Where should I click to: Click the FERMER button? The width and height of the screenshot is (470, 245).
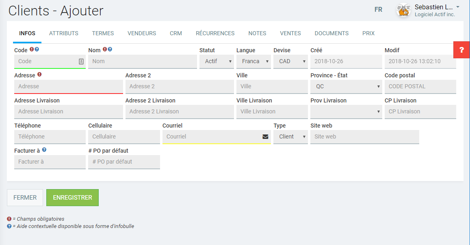pyautogui.click(x=25, y=198)
